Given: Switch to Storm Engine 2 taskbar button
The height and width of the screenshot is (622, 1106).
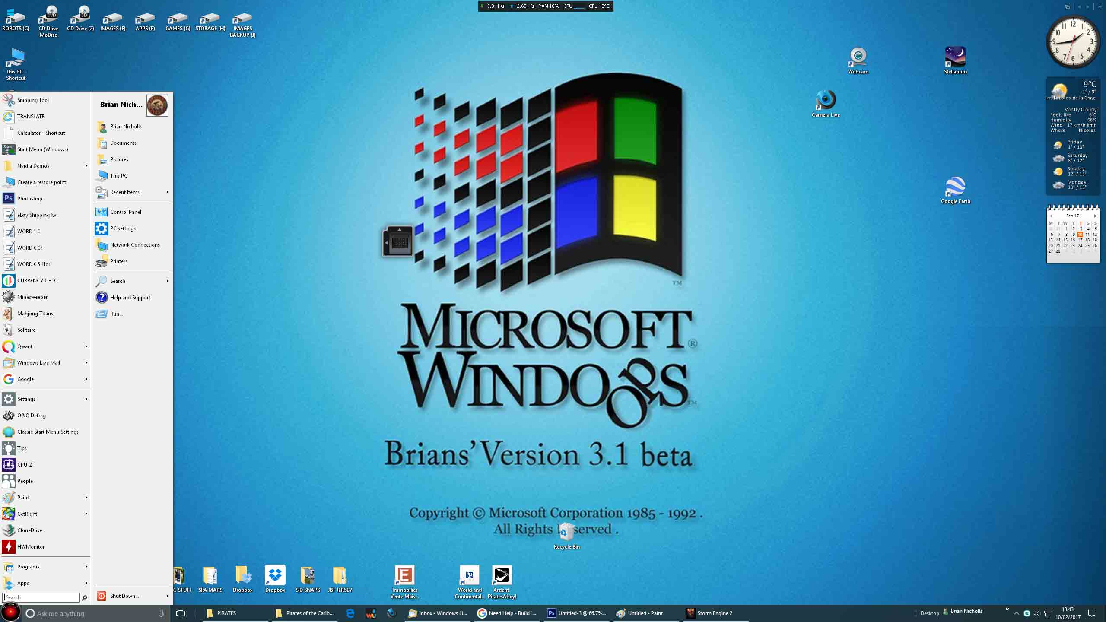Looking at the screenshot, I should [x=715, y=613].
